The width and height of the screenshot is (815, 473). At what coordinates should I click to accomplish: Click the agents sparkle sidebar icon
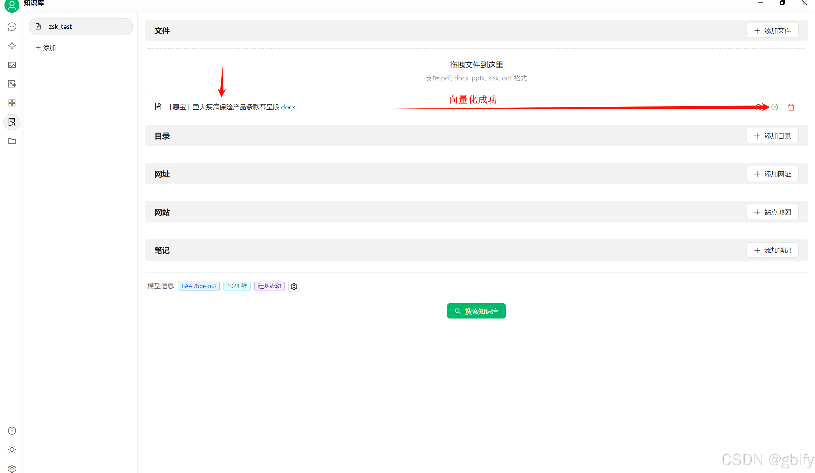point(12,46)
